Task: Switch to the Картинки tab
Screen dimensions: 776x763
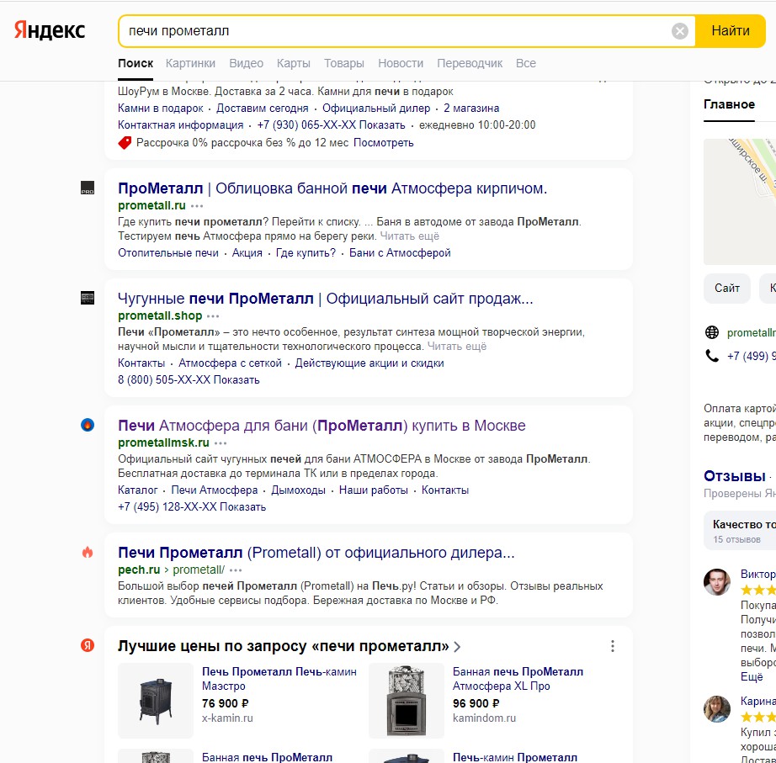Action: 190,63
